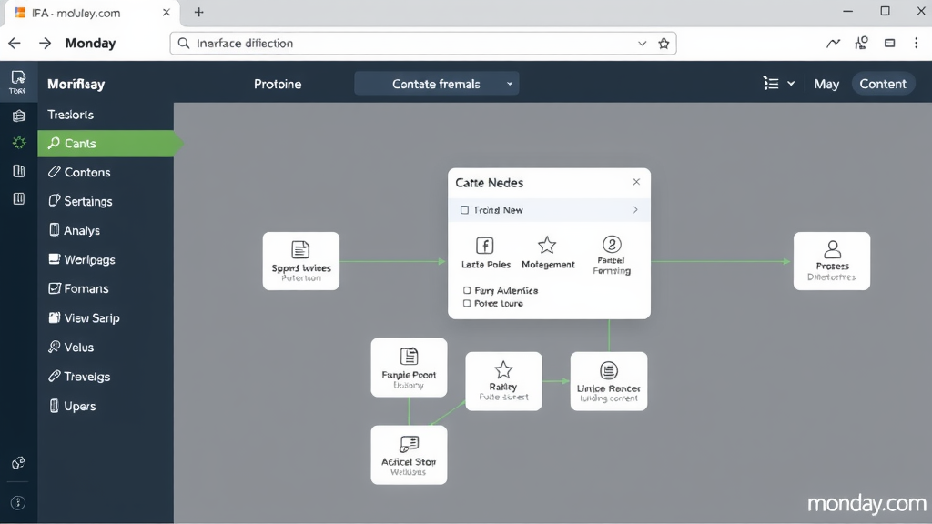
Task: Select the Molegement star icon
Action: 547,246
